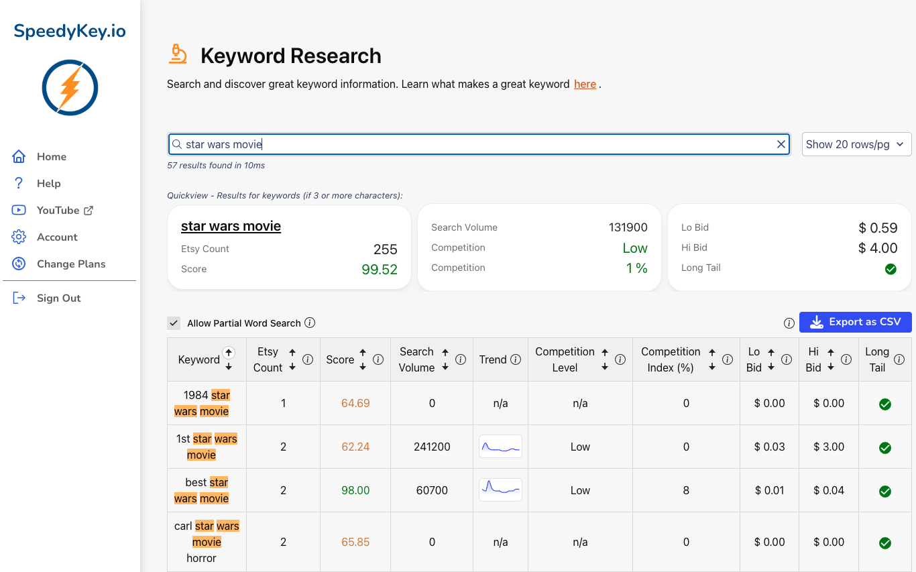This screenshot has height=572, width=916.
Task: Select the 'carl star wars movie horror' keyword
Action: pos(207,542)
